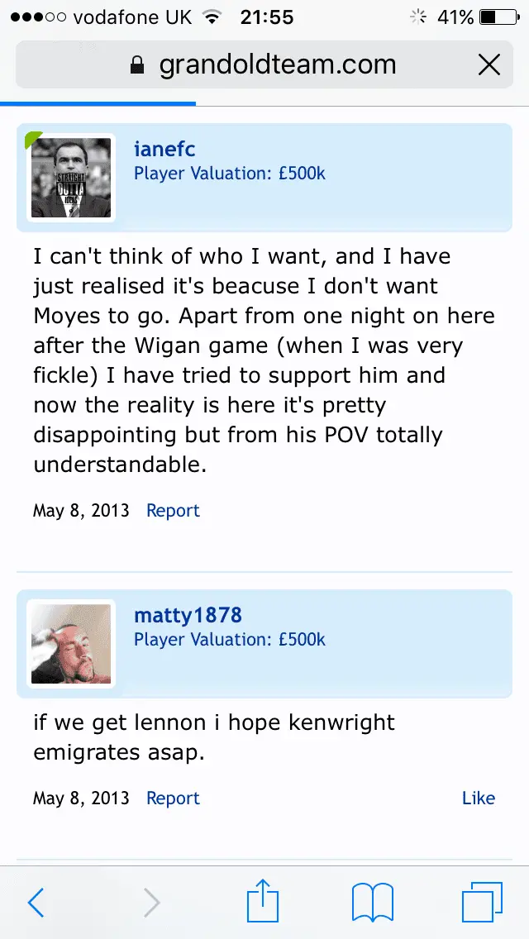
Task: Like matty1878's post
Action: 479,798
